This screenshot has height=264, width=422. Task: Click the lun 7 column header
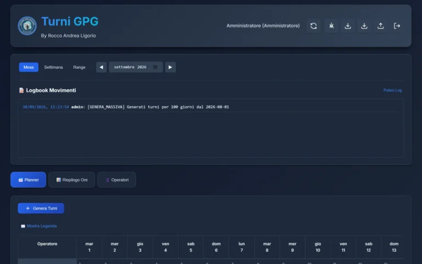click(x=242, y=247)
